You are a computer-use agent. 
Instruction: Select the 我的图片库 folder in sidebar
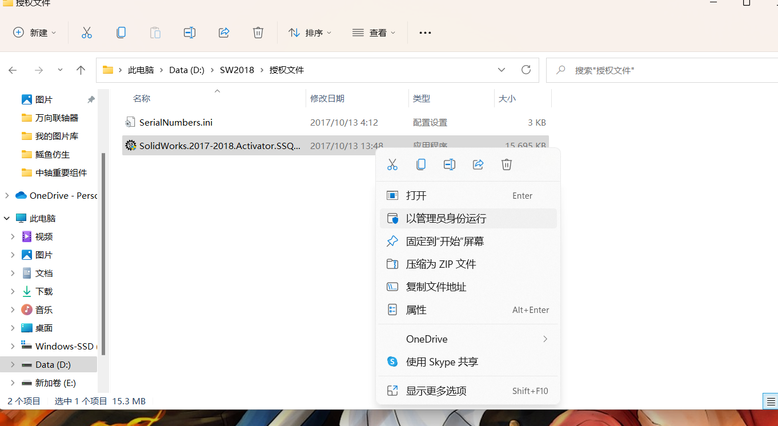point(57,136)
